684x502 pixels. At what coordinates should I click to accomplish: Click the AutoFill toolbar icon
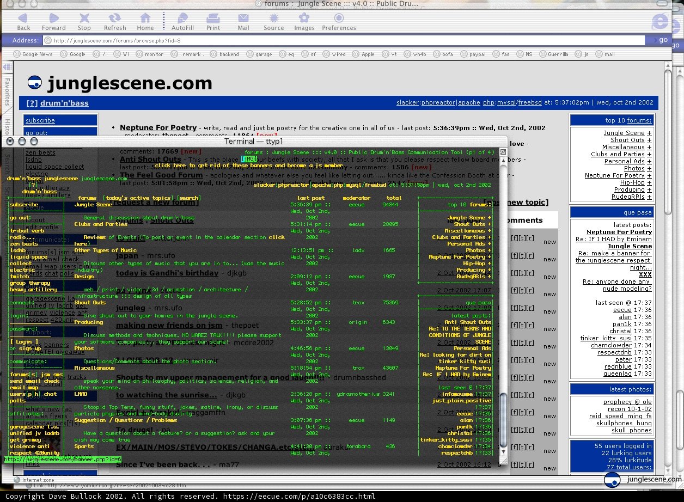pyautogui.click(x=182, y=21)
